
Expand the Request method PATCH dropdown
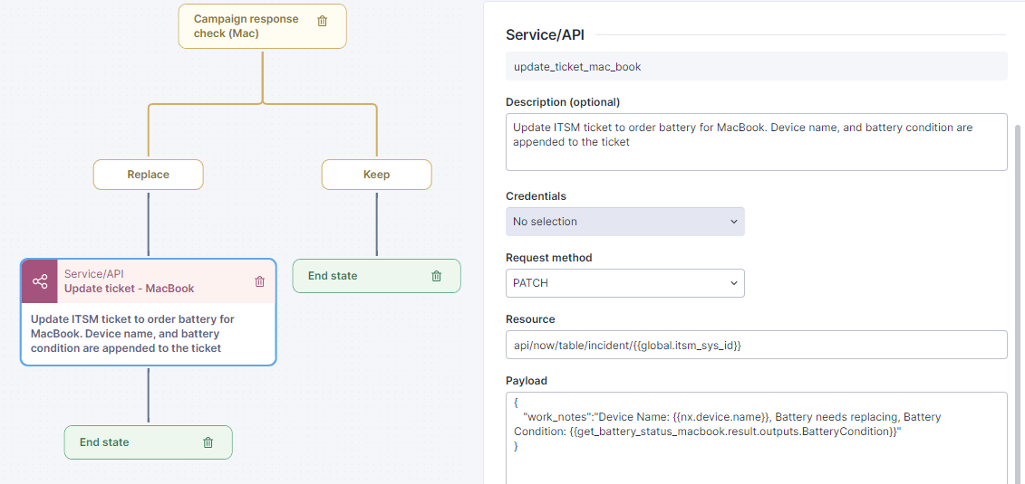pyautogui.click(x=624, y=283)
